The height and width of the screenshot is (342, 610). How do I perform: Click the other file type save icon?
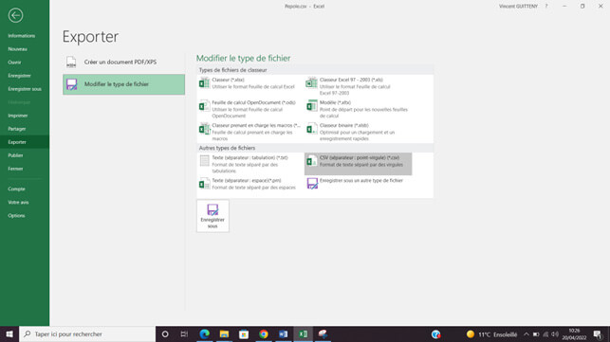click(312, 184)
